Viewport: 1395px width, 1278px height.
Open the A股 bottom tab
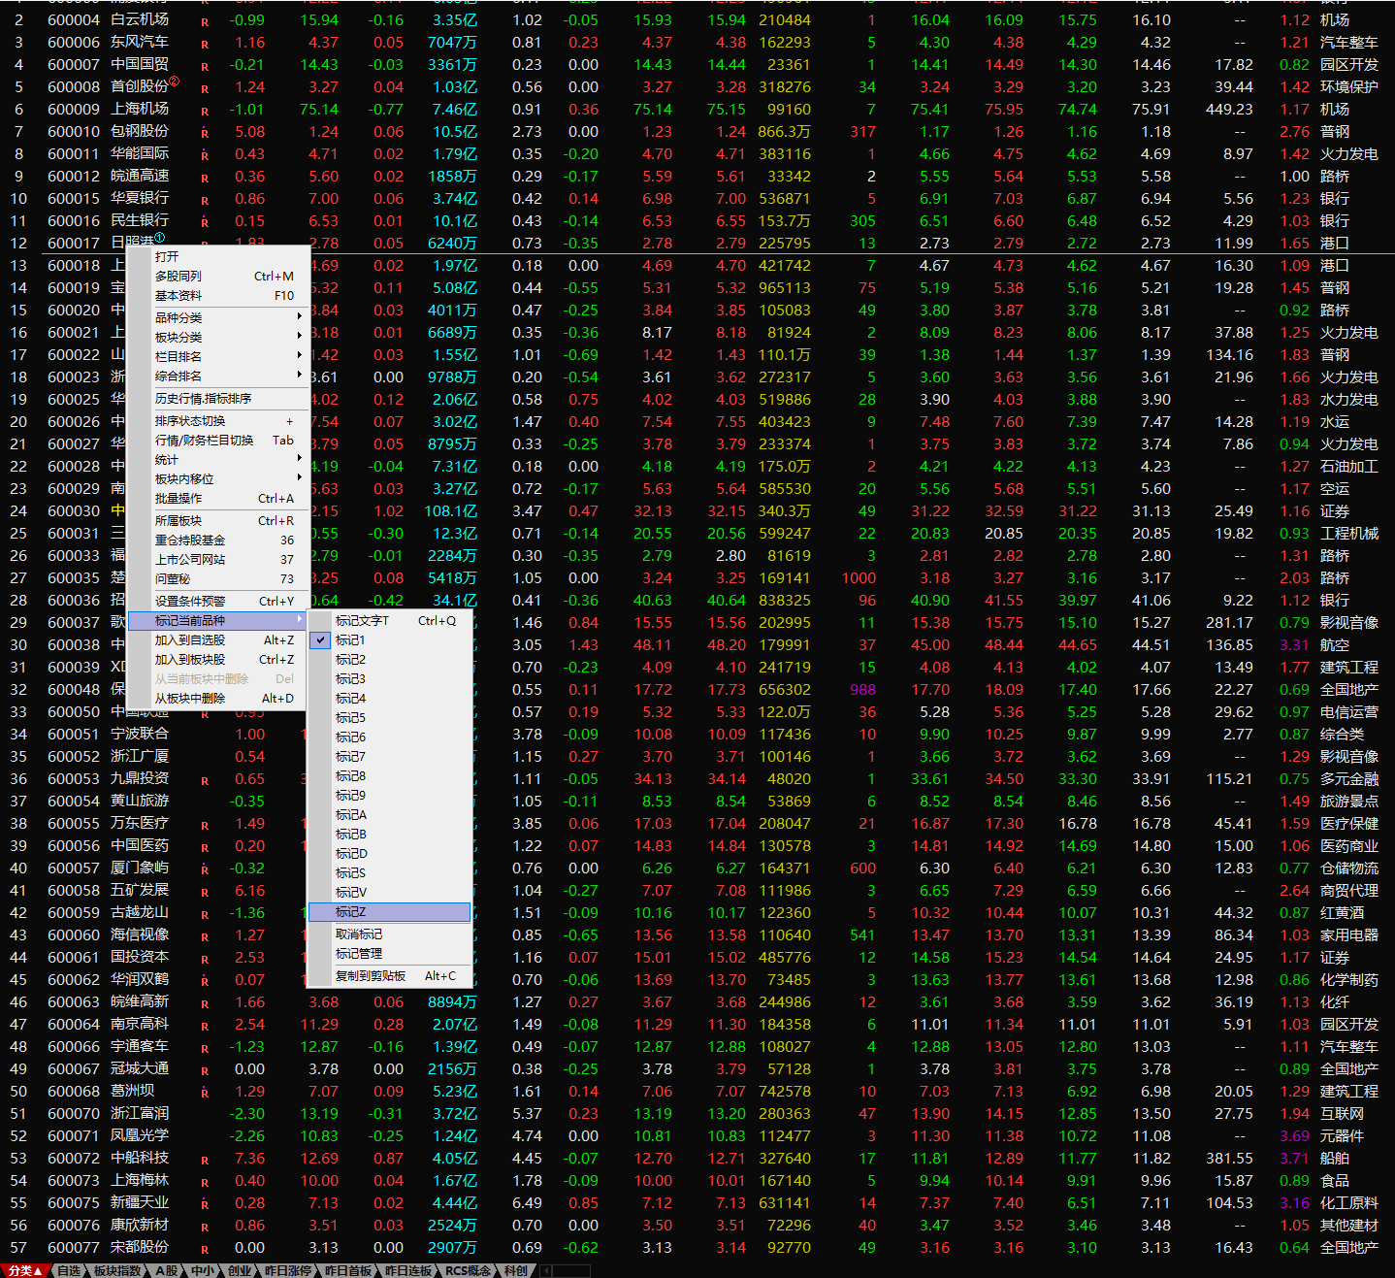point(167,1270)
